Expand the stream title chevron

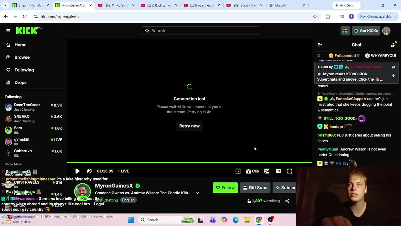pos(197,193)
